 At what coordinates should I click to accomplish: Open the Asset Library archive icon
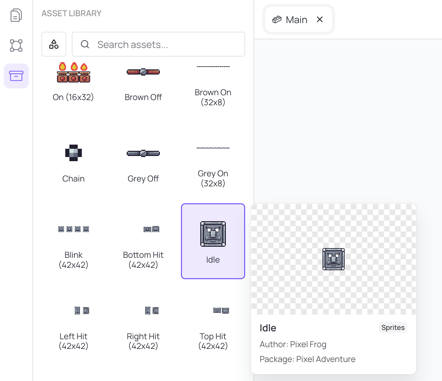pos(16,76)
